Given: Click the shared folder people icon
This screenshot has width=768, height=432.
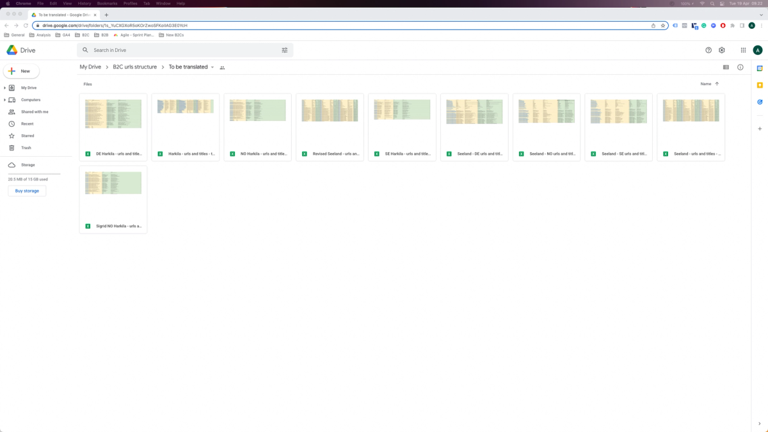Looking at the screenshot, I should (x=222, y=67).
